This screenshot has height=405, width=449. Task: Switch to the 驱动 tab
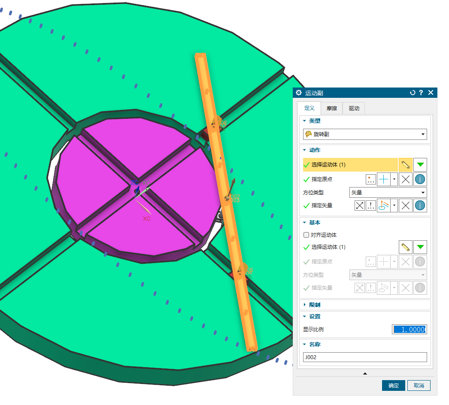tap(354, 109)
